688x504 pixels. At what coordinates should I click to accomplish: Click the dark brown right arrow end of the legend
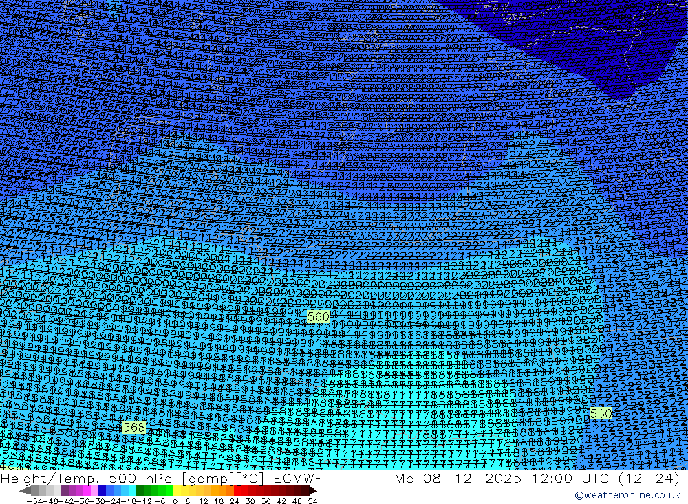coord(313,491)
